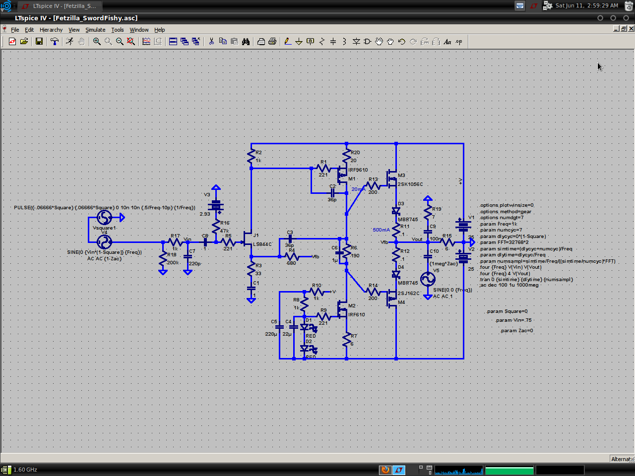
Task: Click the .options method=gear text
Action: tap(506, 212)
